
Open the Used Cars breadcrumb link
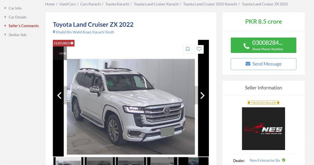tap(67, 4)
